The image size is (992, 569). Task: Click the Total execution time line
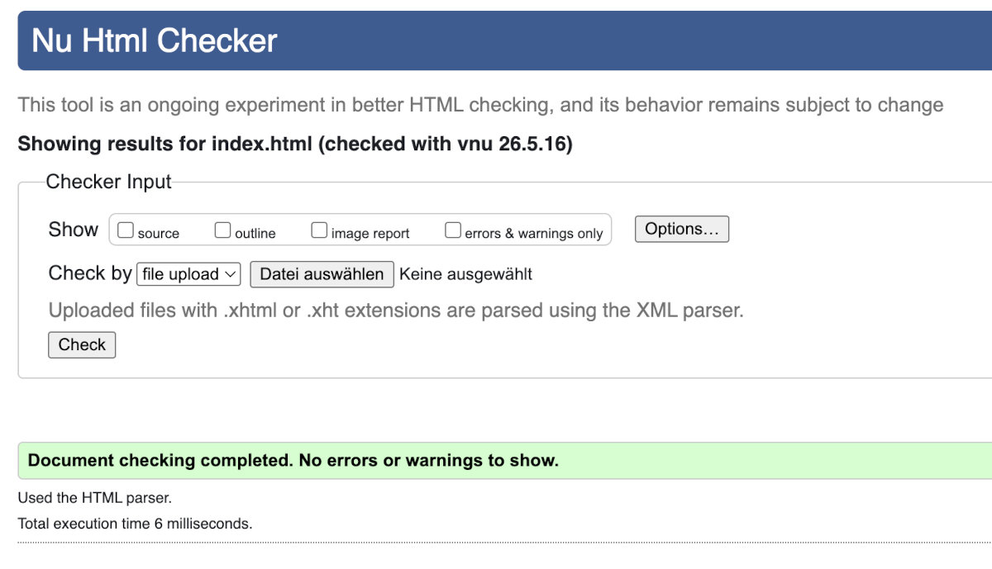click(x=135, y=524)
